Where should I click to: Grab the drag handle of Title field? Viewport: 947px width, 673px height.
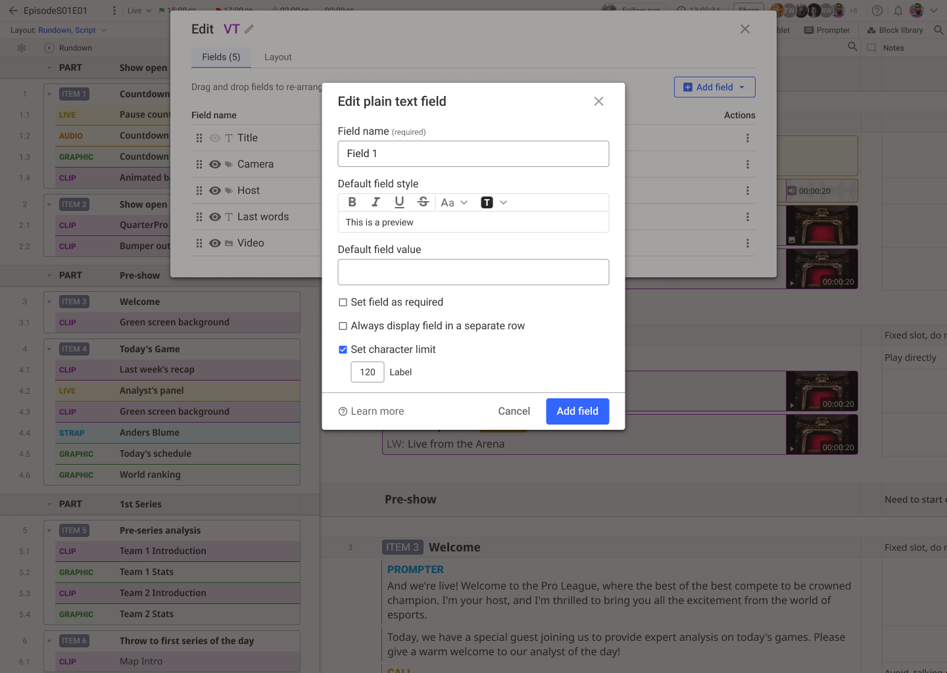tap(199, 138)
